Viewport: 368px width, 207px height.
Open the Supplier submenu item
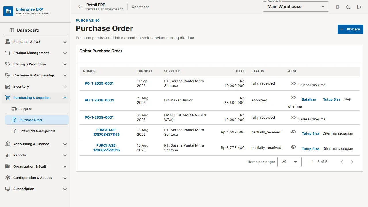(x=37, y=109)
